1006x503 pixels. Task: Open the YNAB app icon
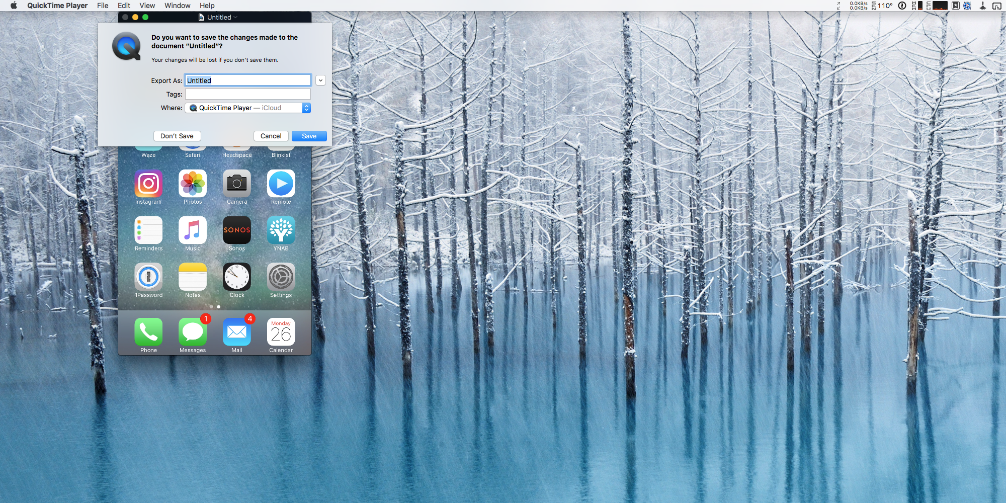(x=281, y=230)
